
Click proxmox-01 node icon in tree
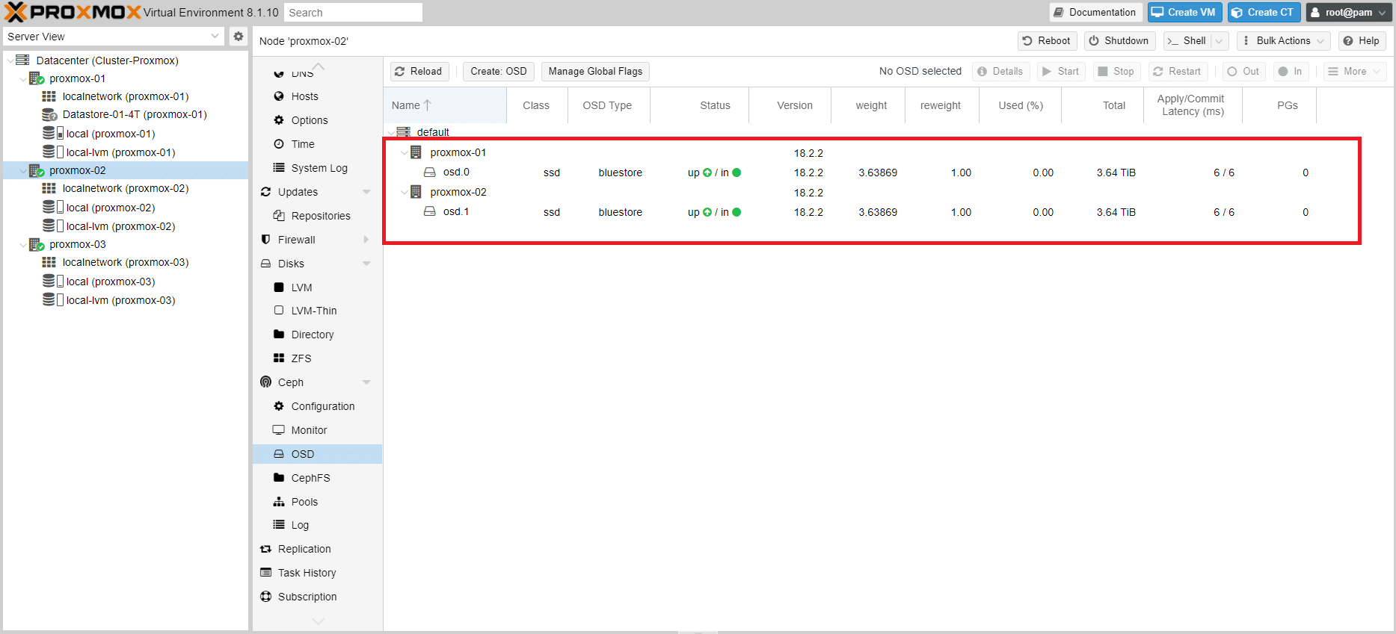37,78
